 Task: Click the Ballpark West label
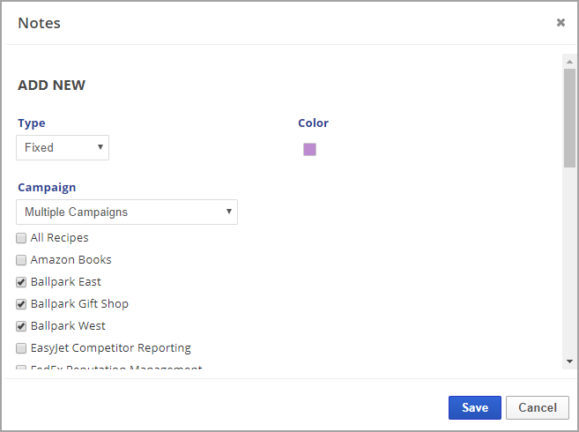[x=68, y=326]
